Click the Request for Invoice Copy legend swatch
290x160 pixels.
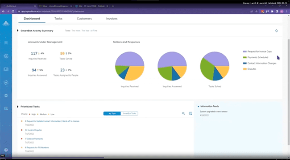point(244,52)
